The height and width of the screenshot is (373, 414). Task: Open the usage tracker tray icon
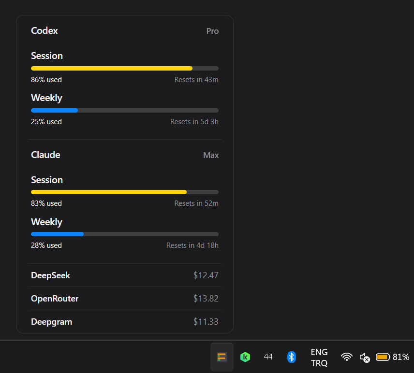coord(222,357)
